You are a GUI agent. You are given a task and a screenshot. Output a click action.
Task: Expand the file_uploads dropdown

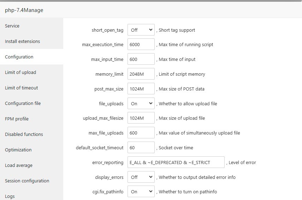click(x=141, y=104)
